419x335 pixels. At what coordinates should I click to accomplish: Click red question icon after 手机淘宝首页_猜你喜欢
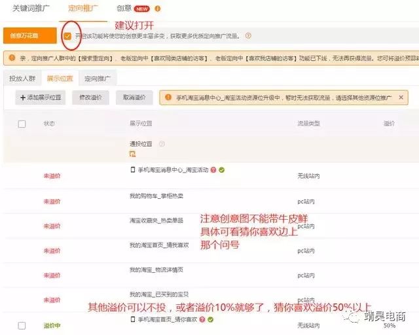click(202, 319)
